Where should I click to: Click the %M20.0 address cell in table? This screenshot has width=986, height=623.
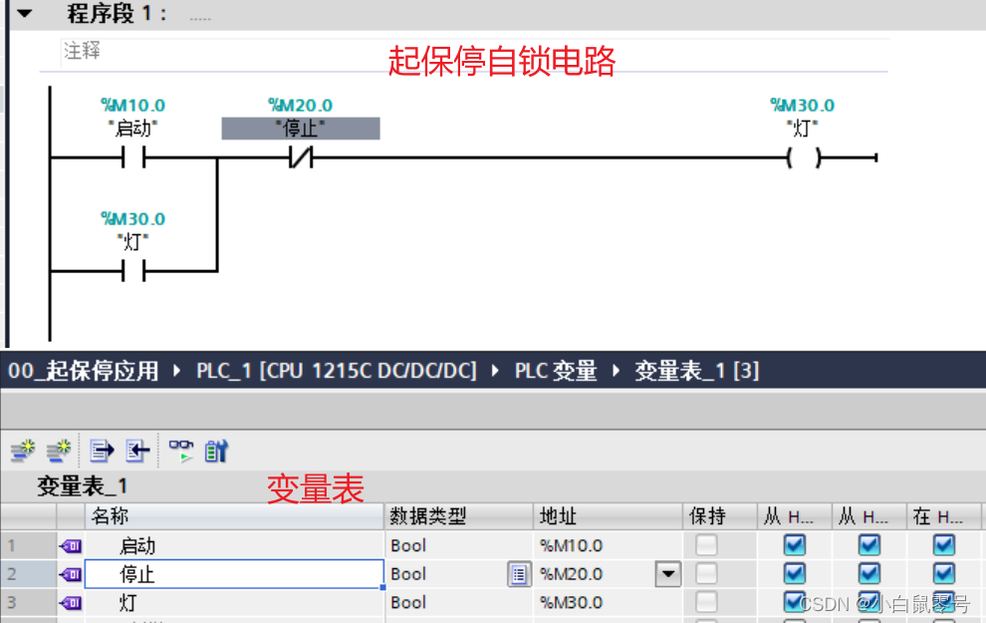595,574
